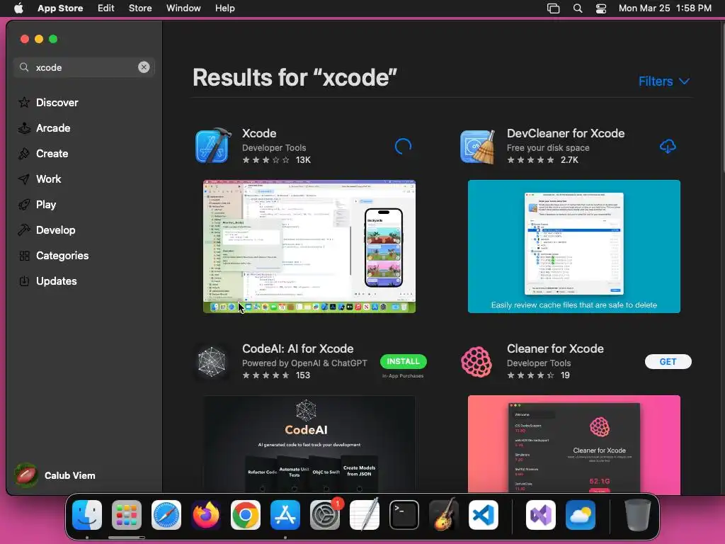Launch Firefox from the Dock
Image resolution: width=725 pixels, height=544 pixels.
[206, 515]
